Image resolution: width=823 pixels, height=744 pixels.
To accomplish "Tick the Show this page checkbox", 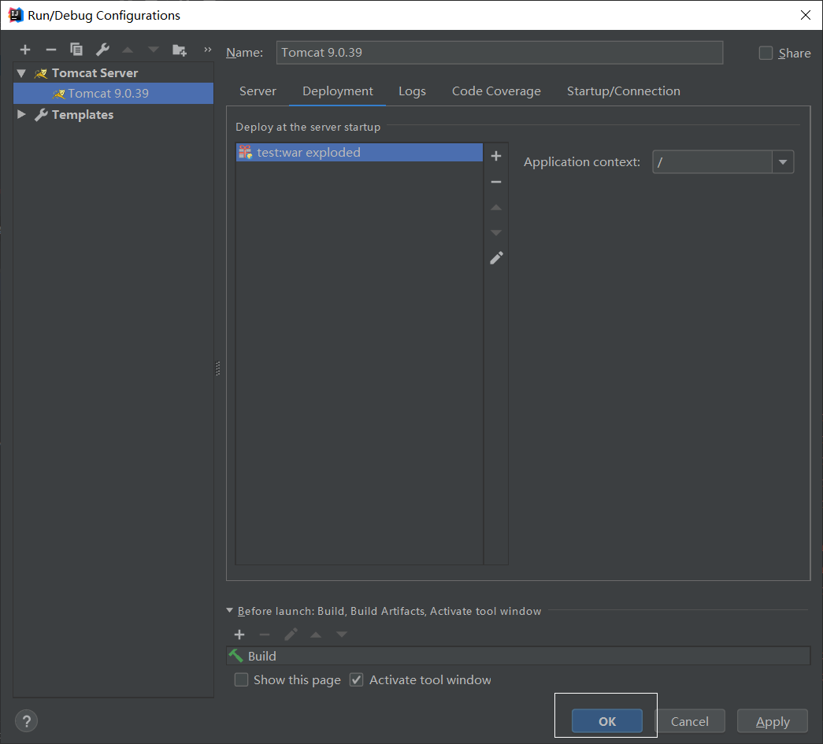I will (242, 680).
